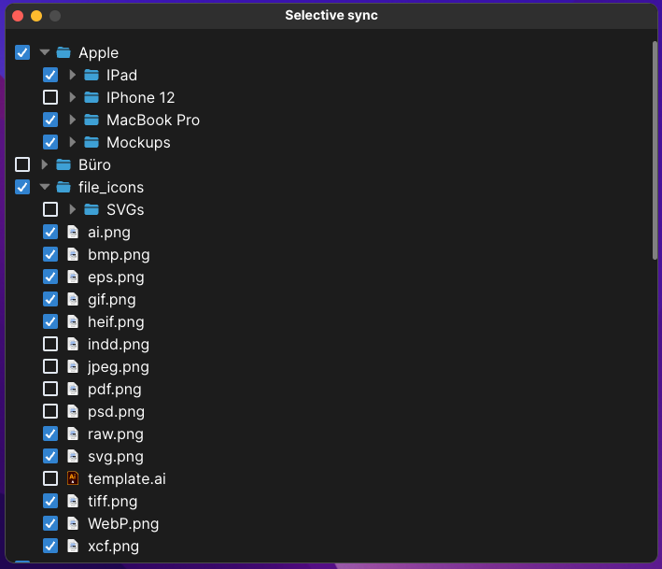Uncheck the bmp.png checkbox
The height and width of the screenshot is (569, 662).
pos(50,254)
